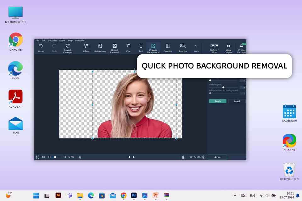Open the Help menu
302x201 pixels.
pyautogui.click(x=70, y=41)
